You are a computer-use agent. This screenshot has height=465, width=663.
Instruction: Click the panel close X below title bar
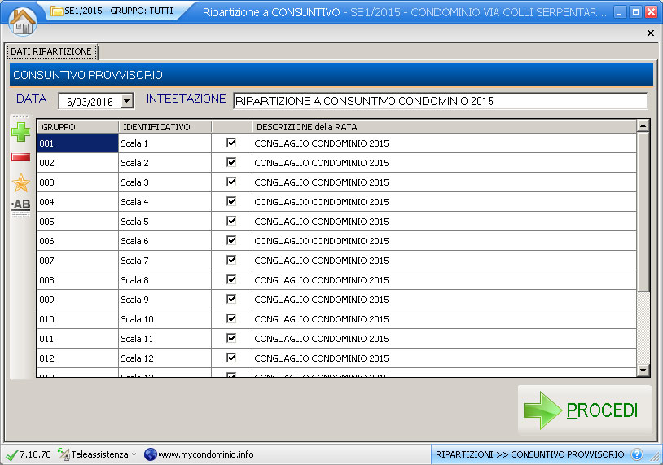click(x=650, y=33)
